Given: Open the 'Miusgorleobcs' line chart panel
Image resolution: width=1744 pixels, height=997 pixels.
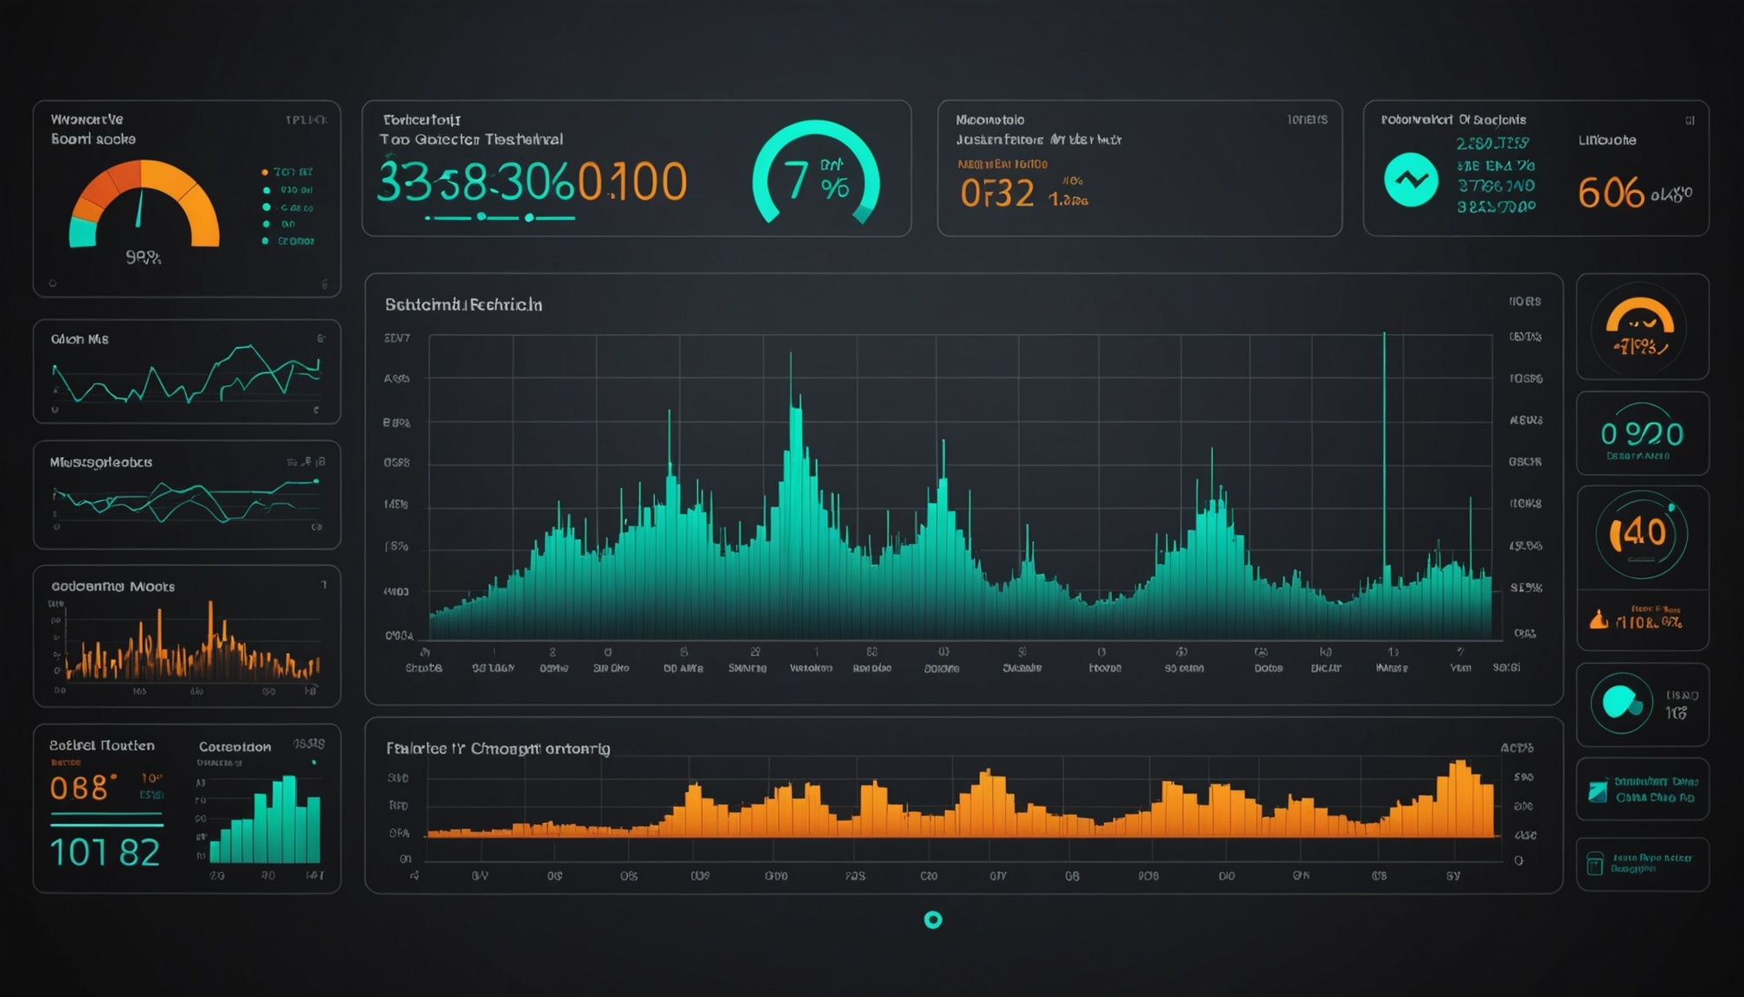Looking at the screenshot, I should 187,495.
